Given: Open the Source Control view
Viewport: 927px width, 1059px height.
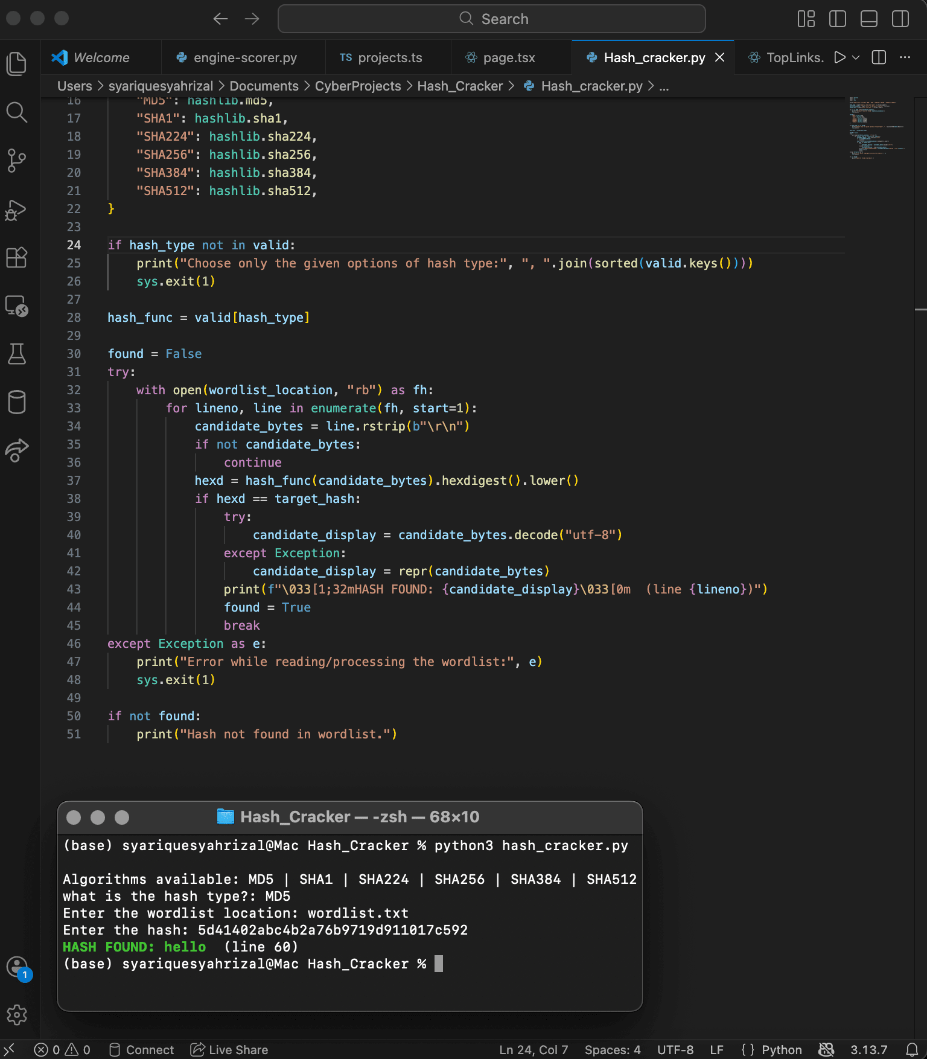Looking at the screenshot, I should click(x=16, y=161).
